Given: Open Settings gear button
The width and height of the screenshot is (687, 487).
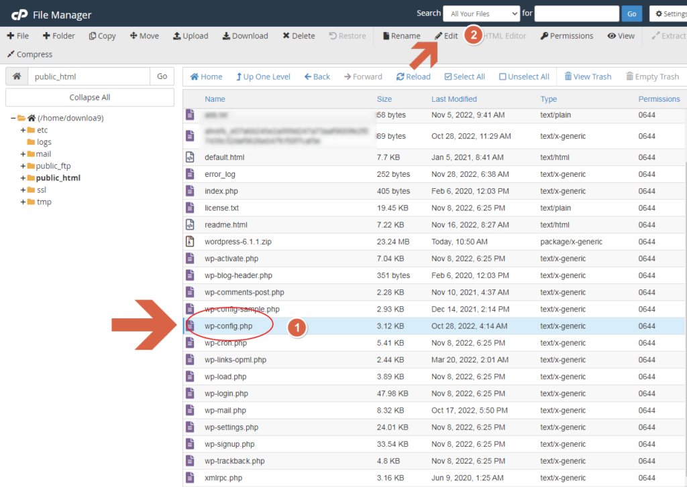Looking at the screenshot, I should point(670,13).
